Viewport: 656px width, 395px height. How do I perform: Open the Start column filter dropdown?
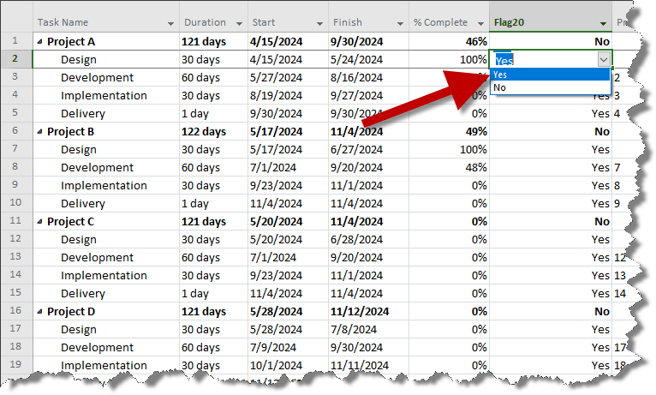click(319, 23)
